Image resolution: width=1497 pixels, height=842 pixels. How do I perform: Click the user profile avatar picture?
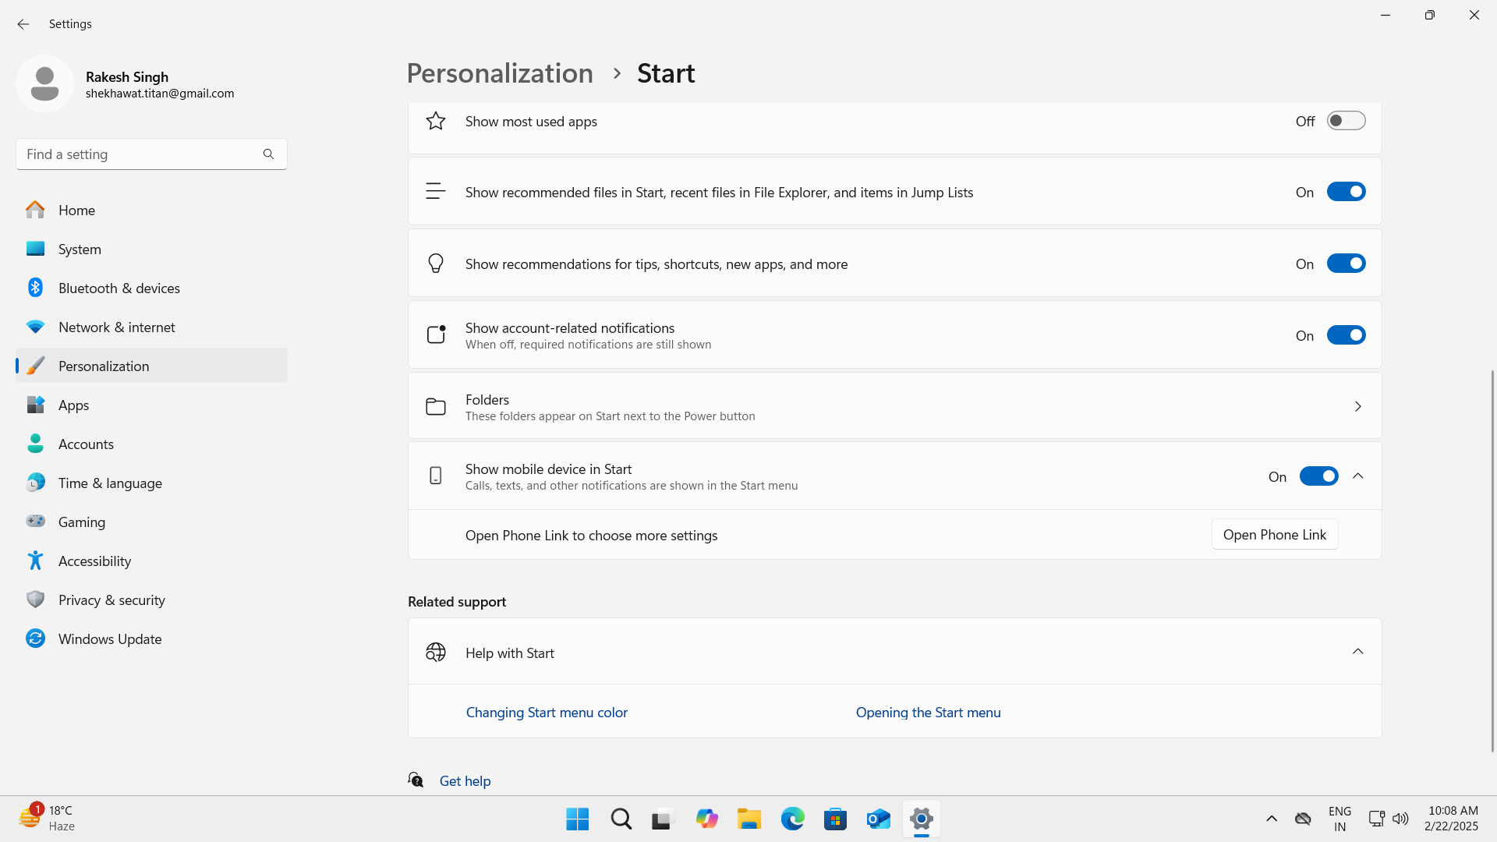(44, 83)
